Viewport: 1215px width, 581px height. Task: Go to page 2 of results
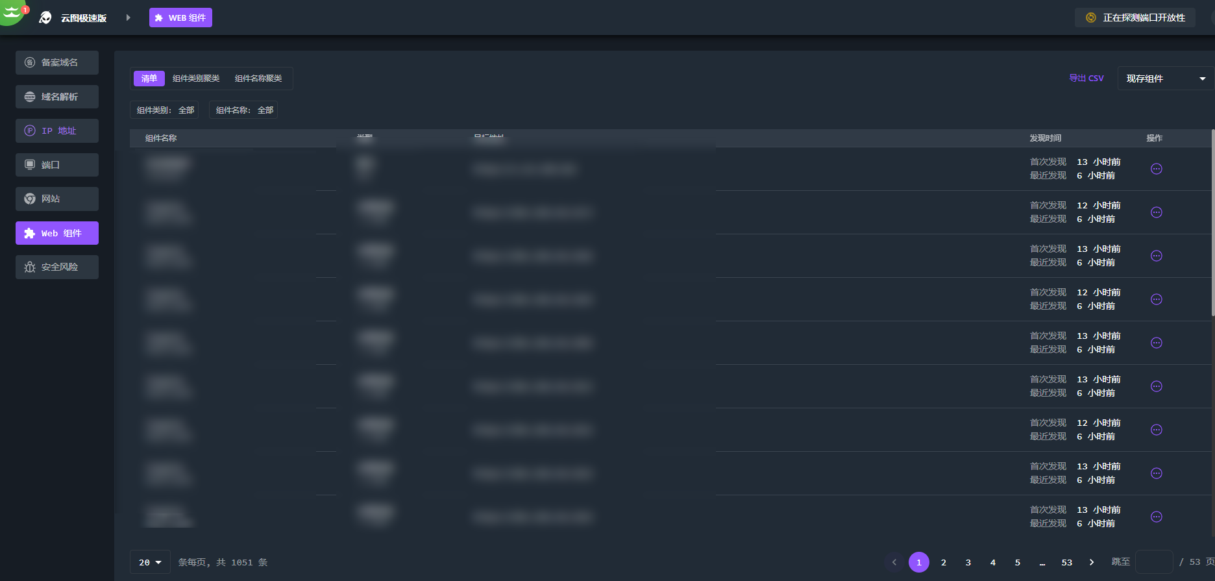point(943,562)
